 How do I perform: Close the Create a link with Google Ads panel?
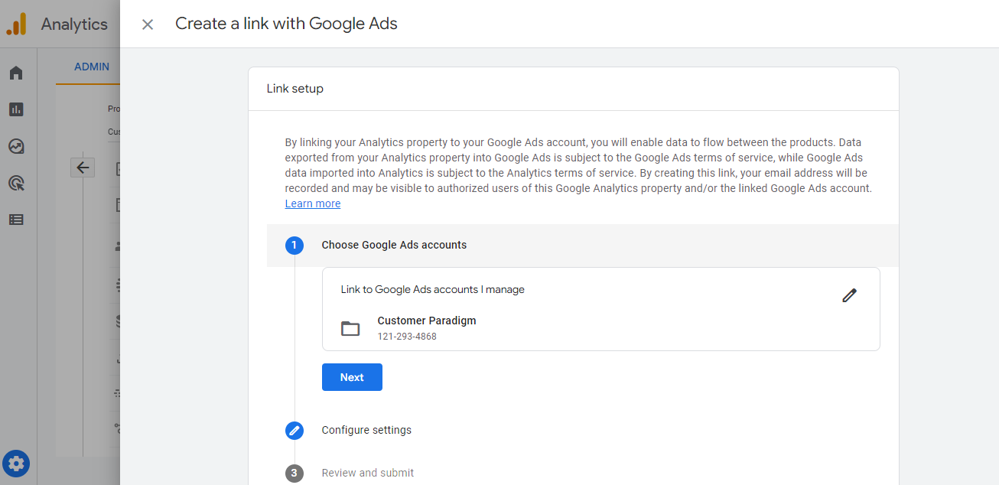click(148, 24)
